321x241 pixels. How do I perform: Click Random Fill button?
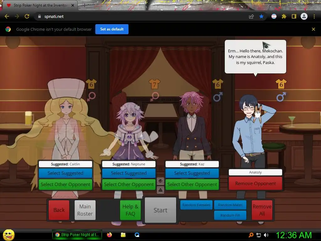click(x=230, y=215)
